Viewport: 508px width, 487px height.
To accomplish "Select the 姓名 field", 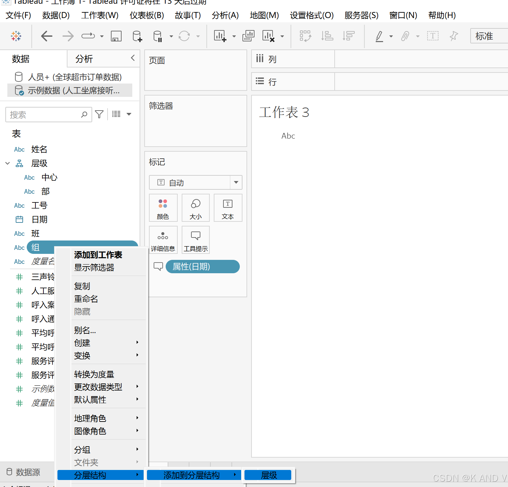I will (39, 149).
